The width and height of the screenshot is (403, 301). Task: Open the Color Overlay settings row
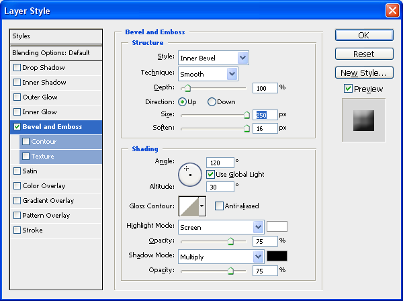(x=56, y=186)
